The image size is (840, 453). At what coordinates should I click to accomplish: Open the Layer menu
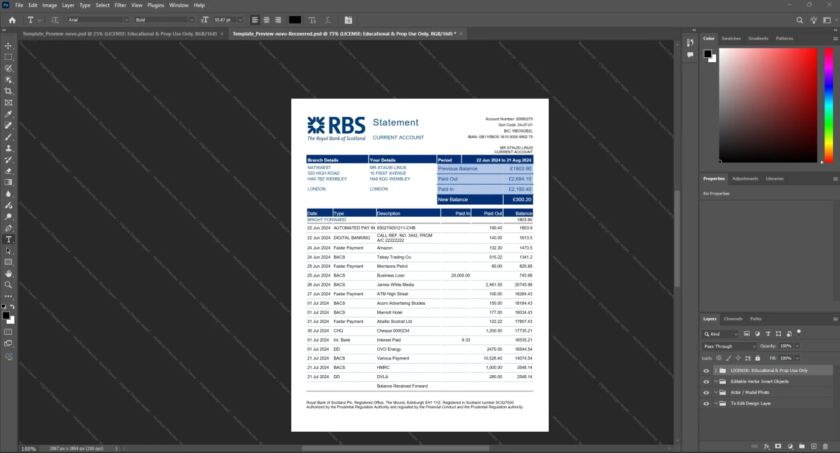click(68, 5)
